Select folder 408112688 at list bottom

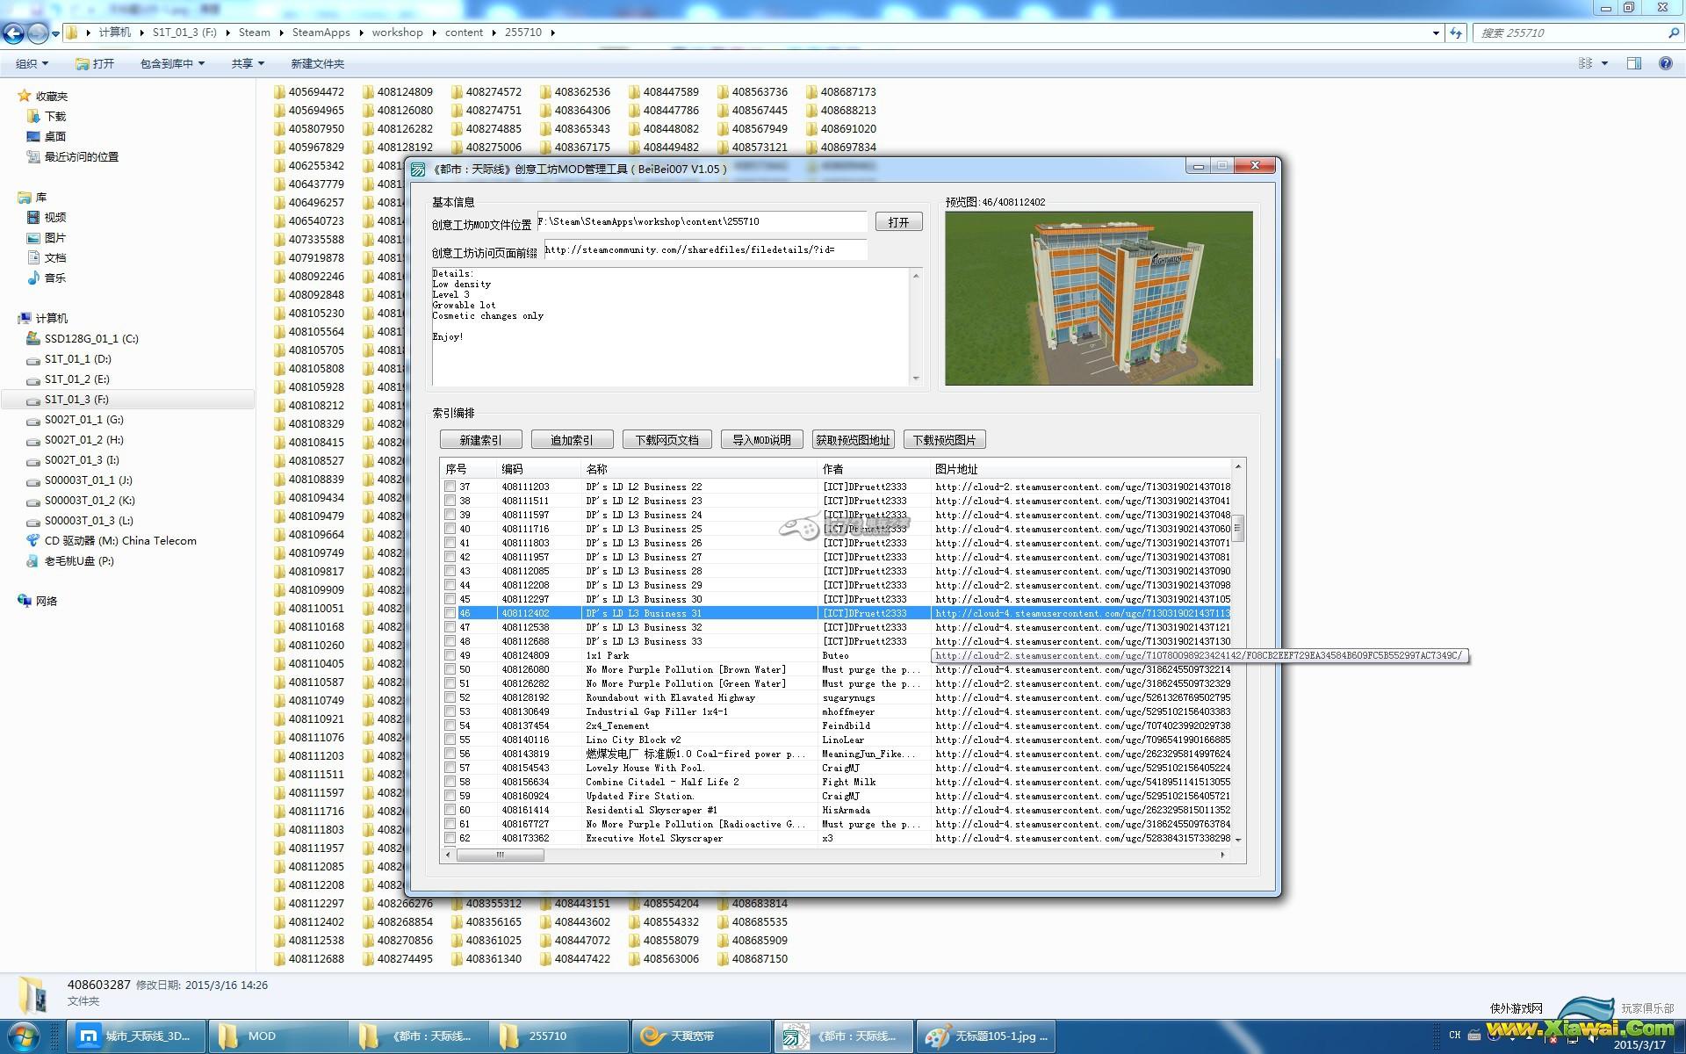[309, 958]
